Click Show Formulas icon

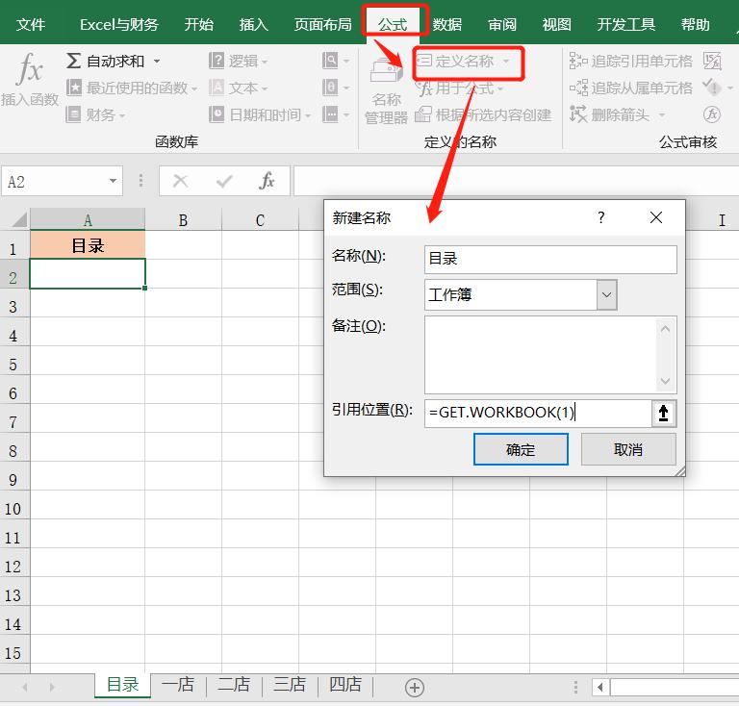pos(712,61)
